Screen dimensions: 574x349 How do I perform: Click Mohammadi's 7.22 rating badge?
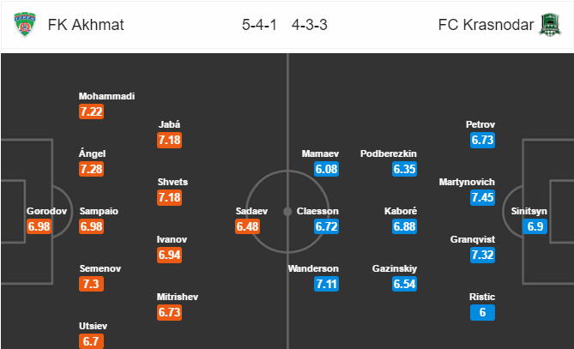click(91, 112)
